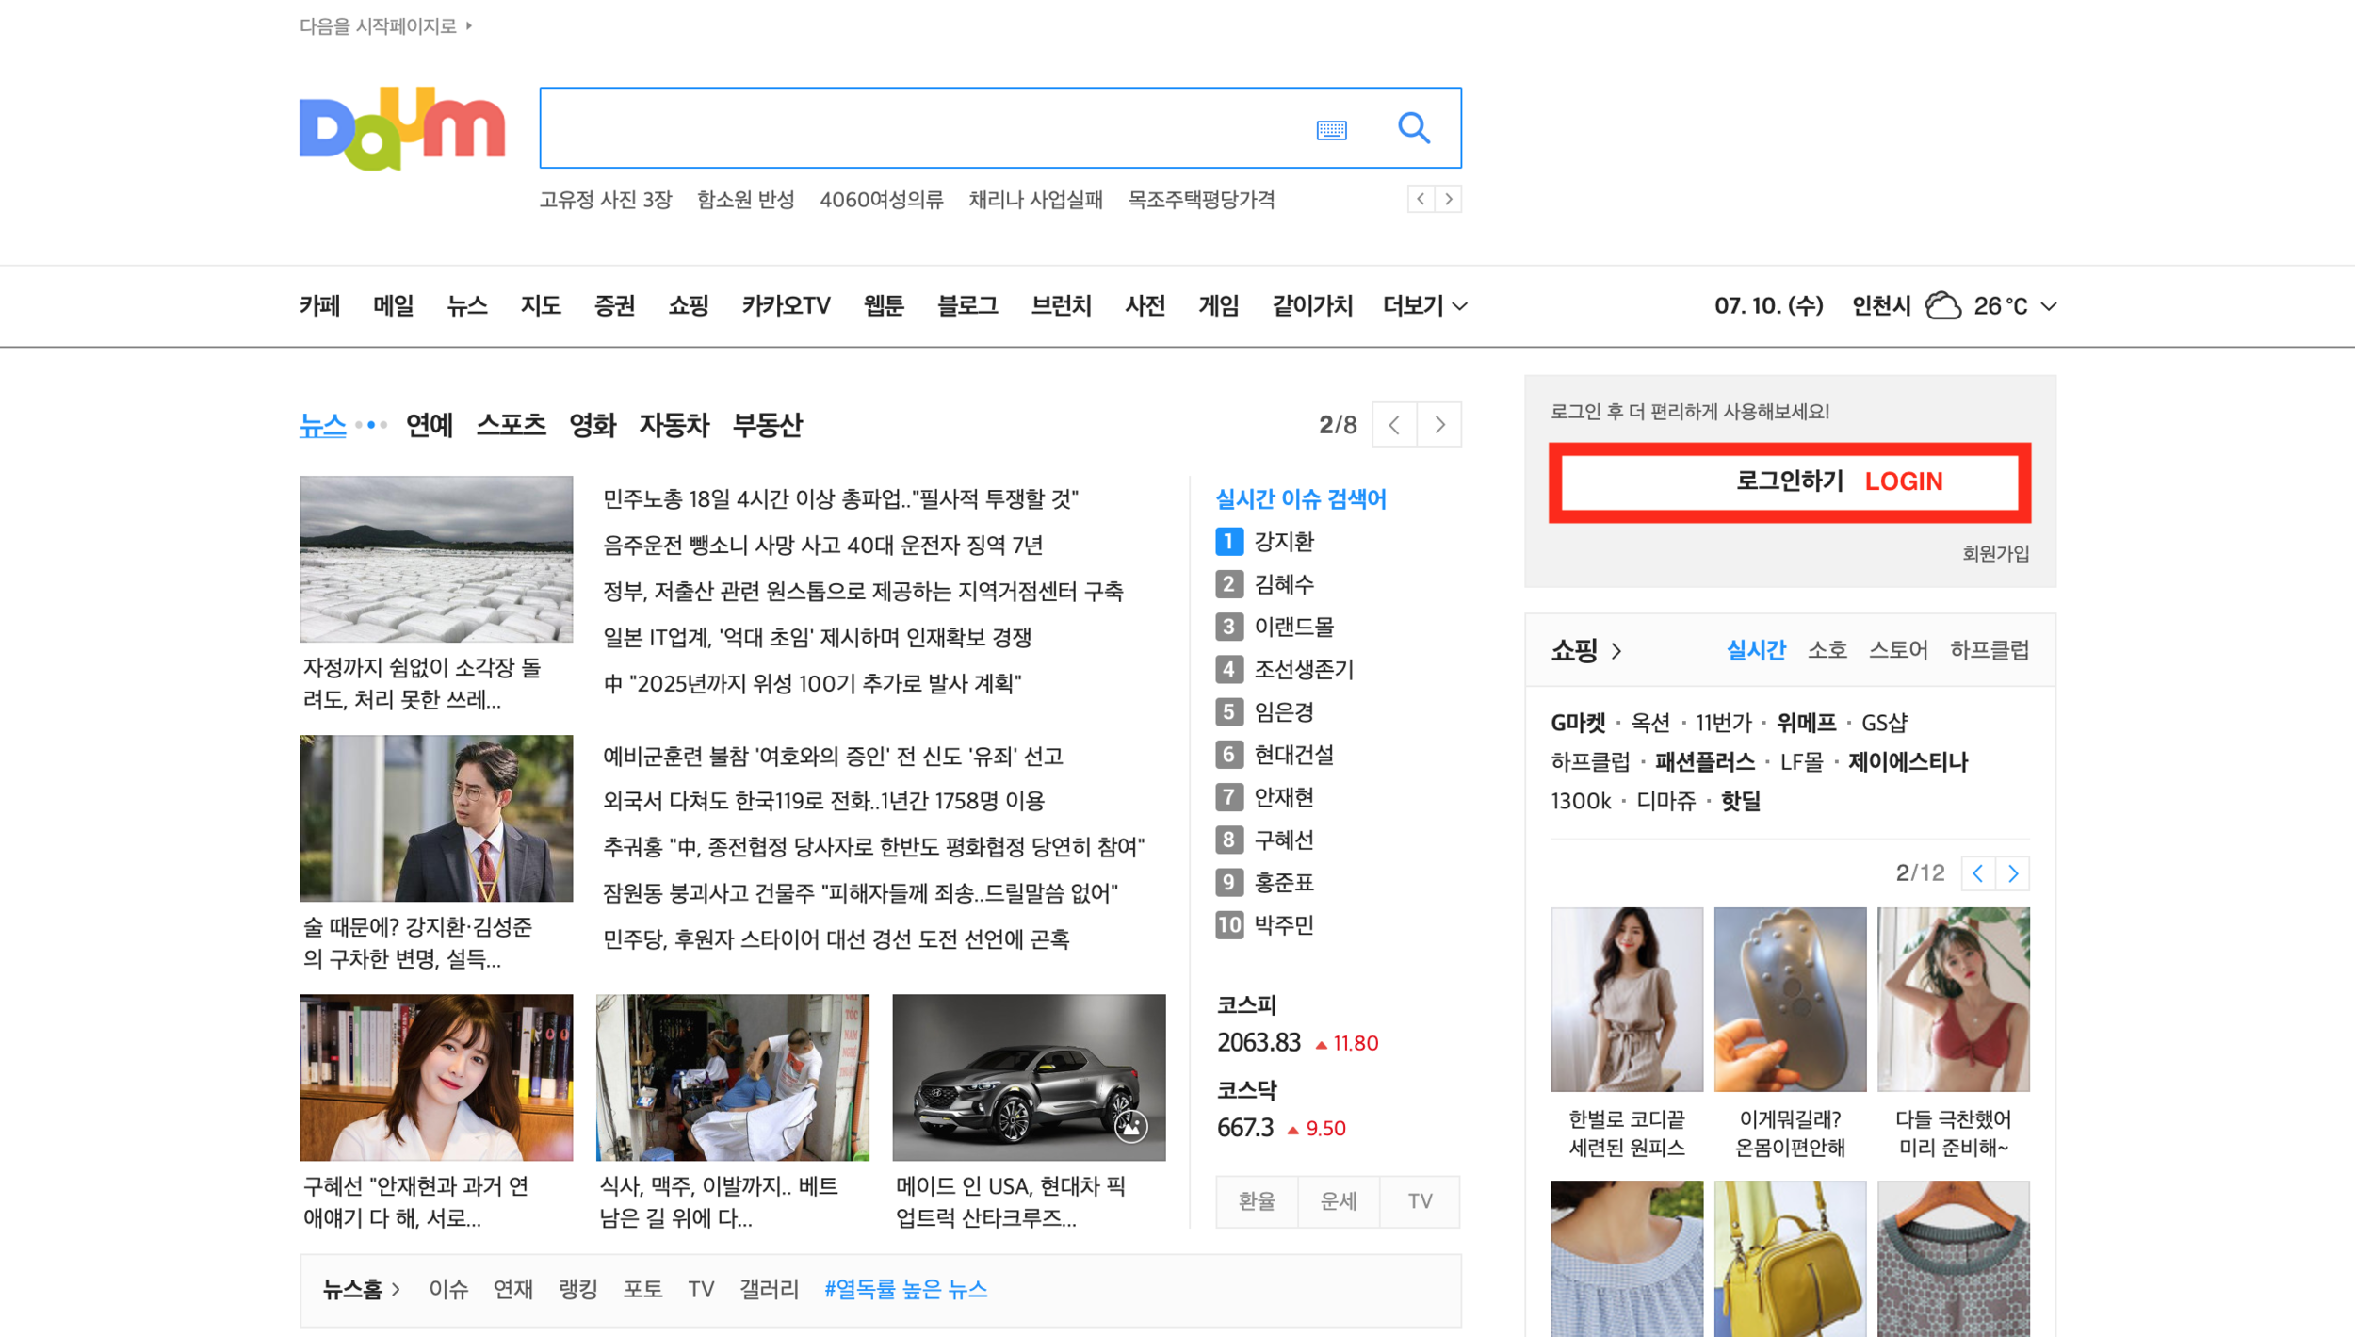
Task: Open the on-screen keyboard icon in search bar
Action: 1332,129
